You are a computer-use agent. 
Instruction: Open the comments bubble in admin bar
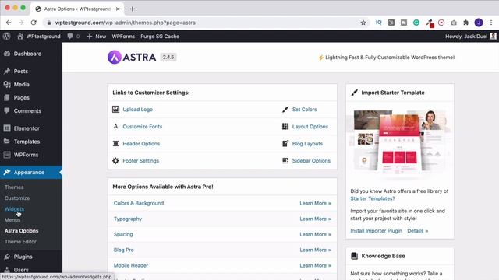pos(70,37)
